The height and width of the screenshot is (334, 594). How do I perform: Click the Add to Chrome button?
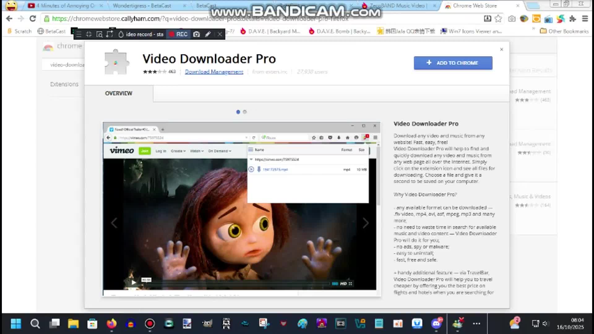click(453, 63)
